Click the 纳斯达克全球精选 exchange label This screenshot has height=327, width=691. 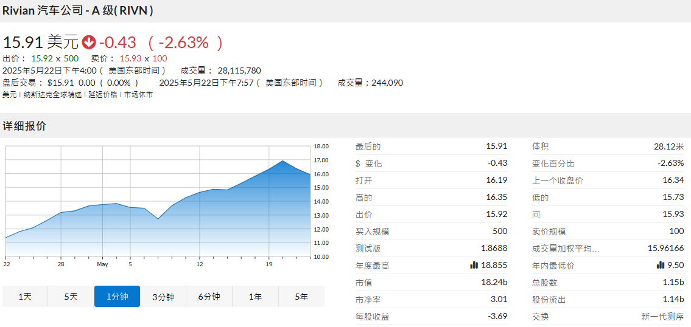[52, 95]
